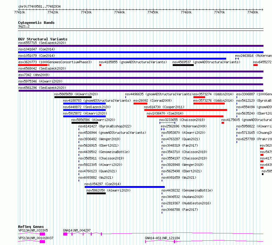Open the esv3620773 red variant feature
Screen dimensions: 272x245
click(34, 65)
